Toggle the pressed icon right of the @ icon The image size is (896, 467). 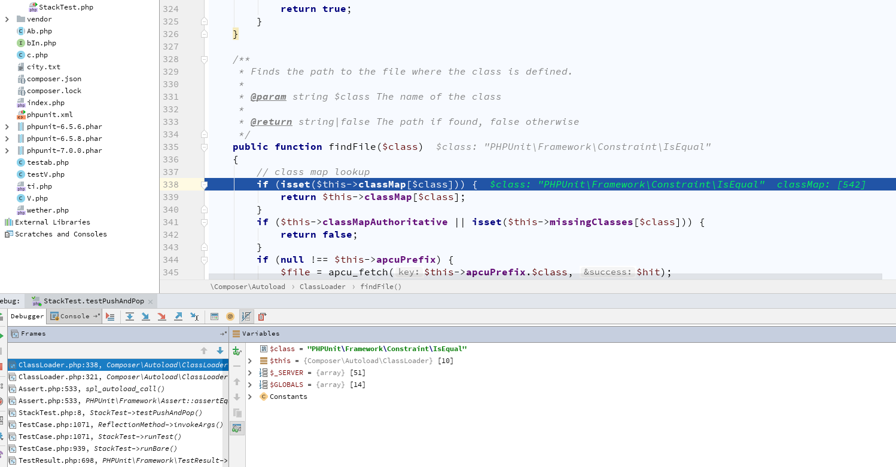point(246,317)
